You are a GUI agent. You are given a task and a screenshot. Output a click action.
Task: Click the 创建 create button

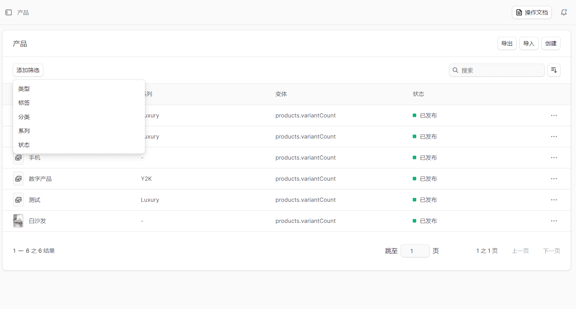click(551, 44)
